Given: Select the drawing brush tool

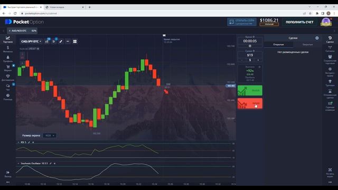Looking at the screenshot, I should 61,41.
